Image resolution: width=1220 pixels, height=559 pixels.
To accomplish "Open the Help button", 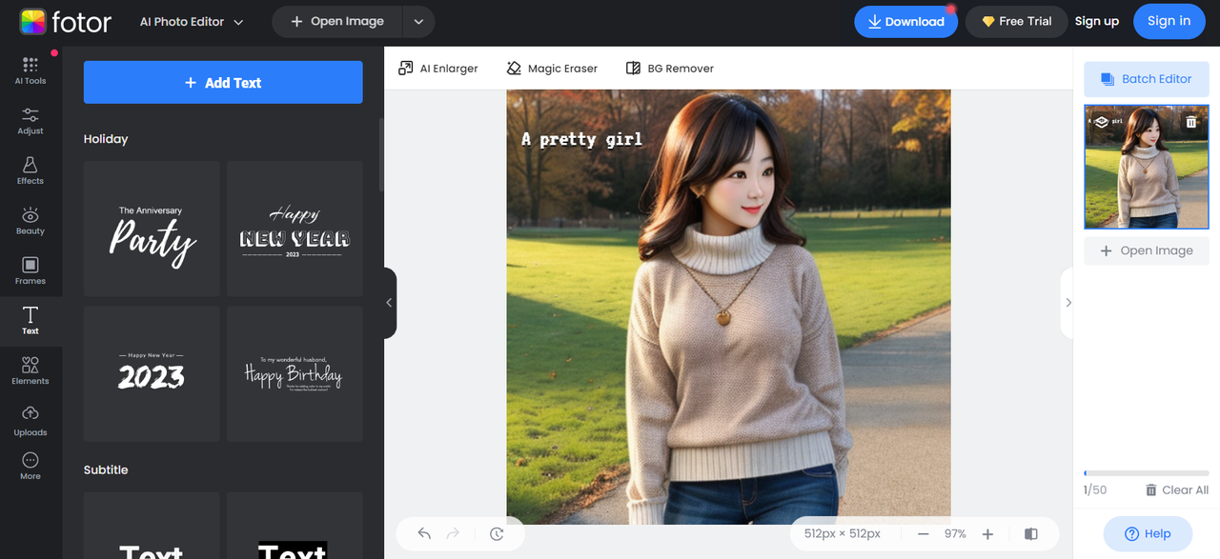I will coord(1148,533).
